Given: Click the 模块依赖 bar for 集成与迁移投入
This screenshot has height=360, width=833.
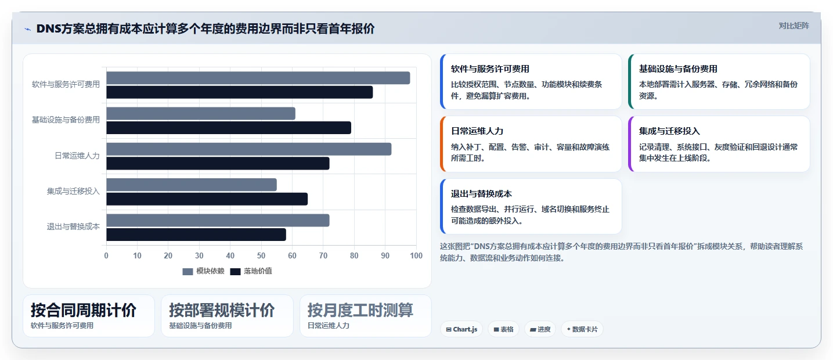Looking at the screenshot, I should click(191, 185).
